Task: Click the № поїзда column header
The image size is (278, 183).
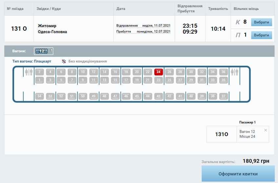Action: pos(15,8)
